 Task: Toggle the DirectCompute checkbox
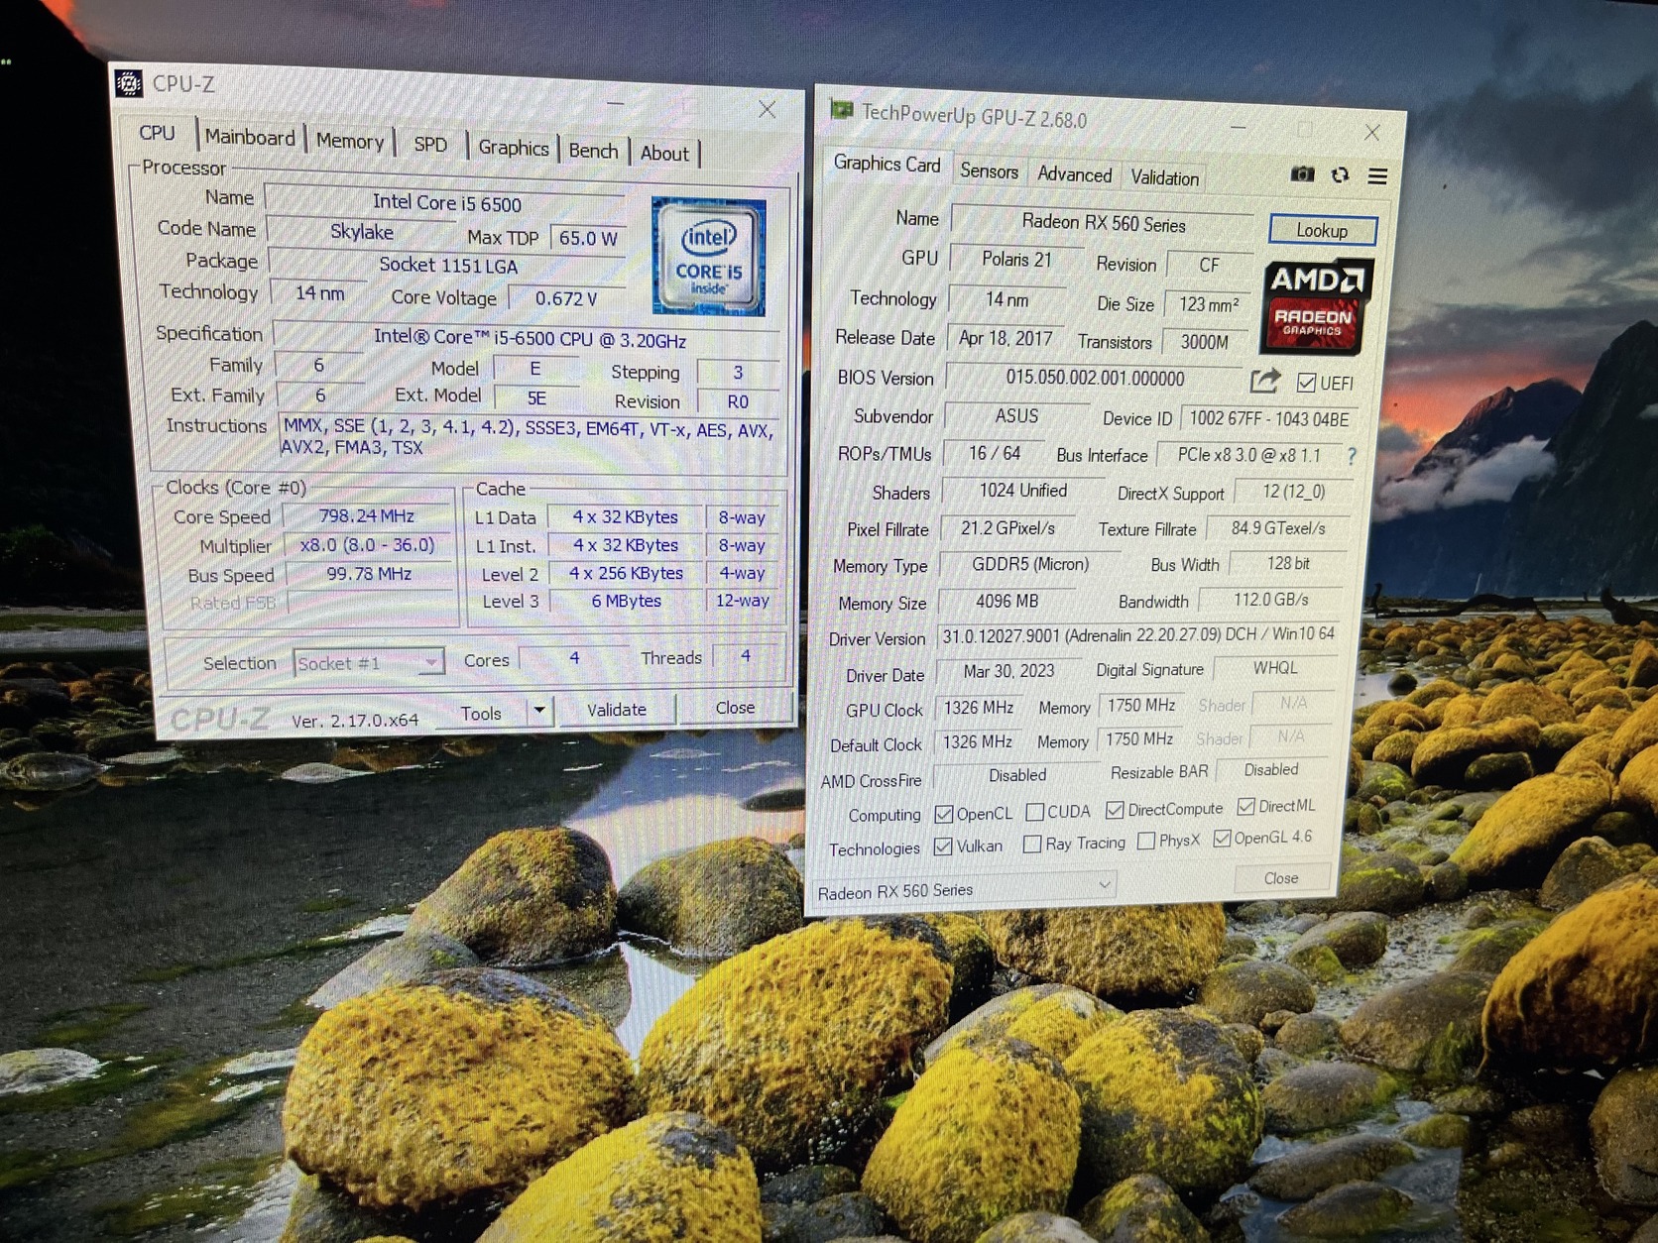(1115, 811)
